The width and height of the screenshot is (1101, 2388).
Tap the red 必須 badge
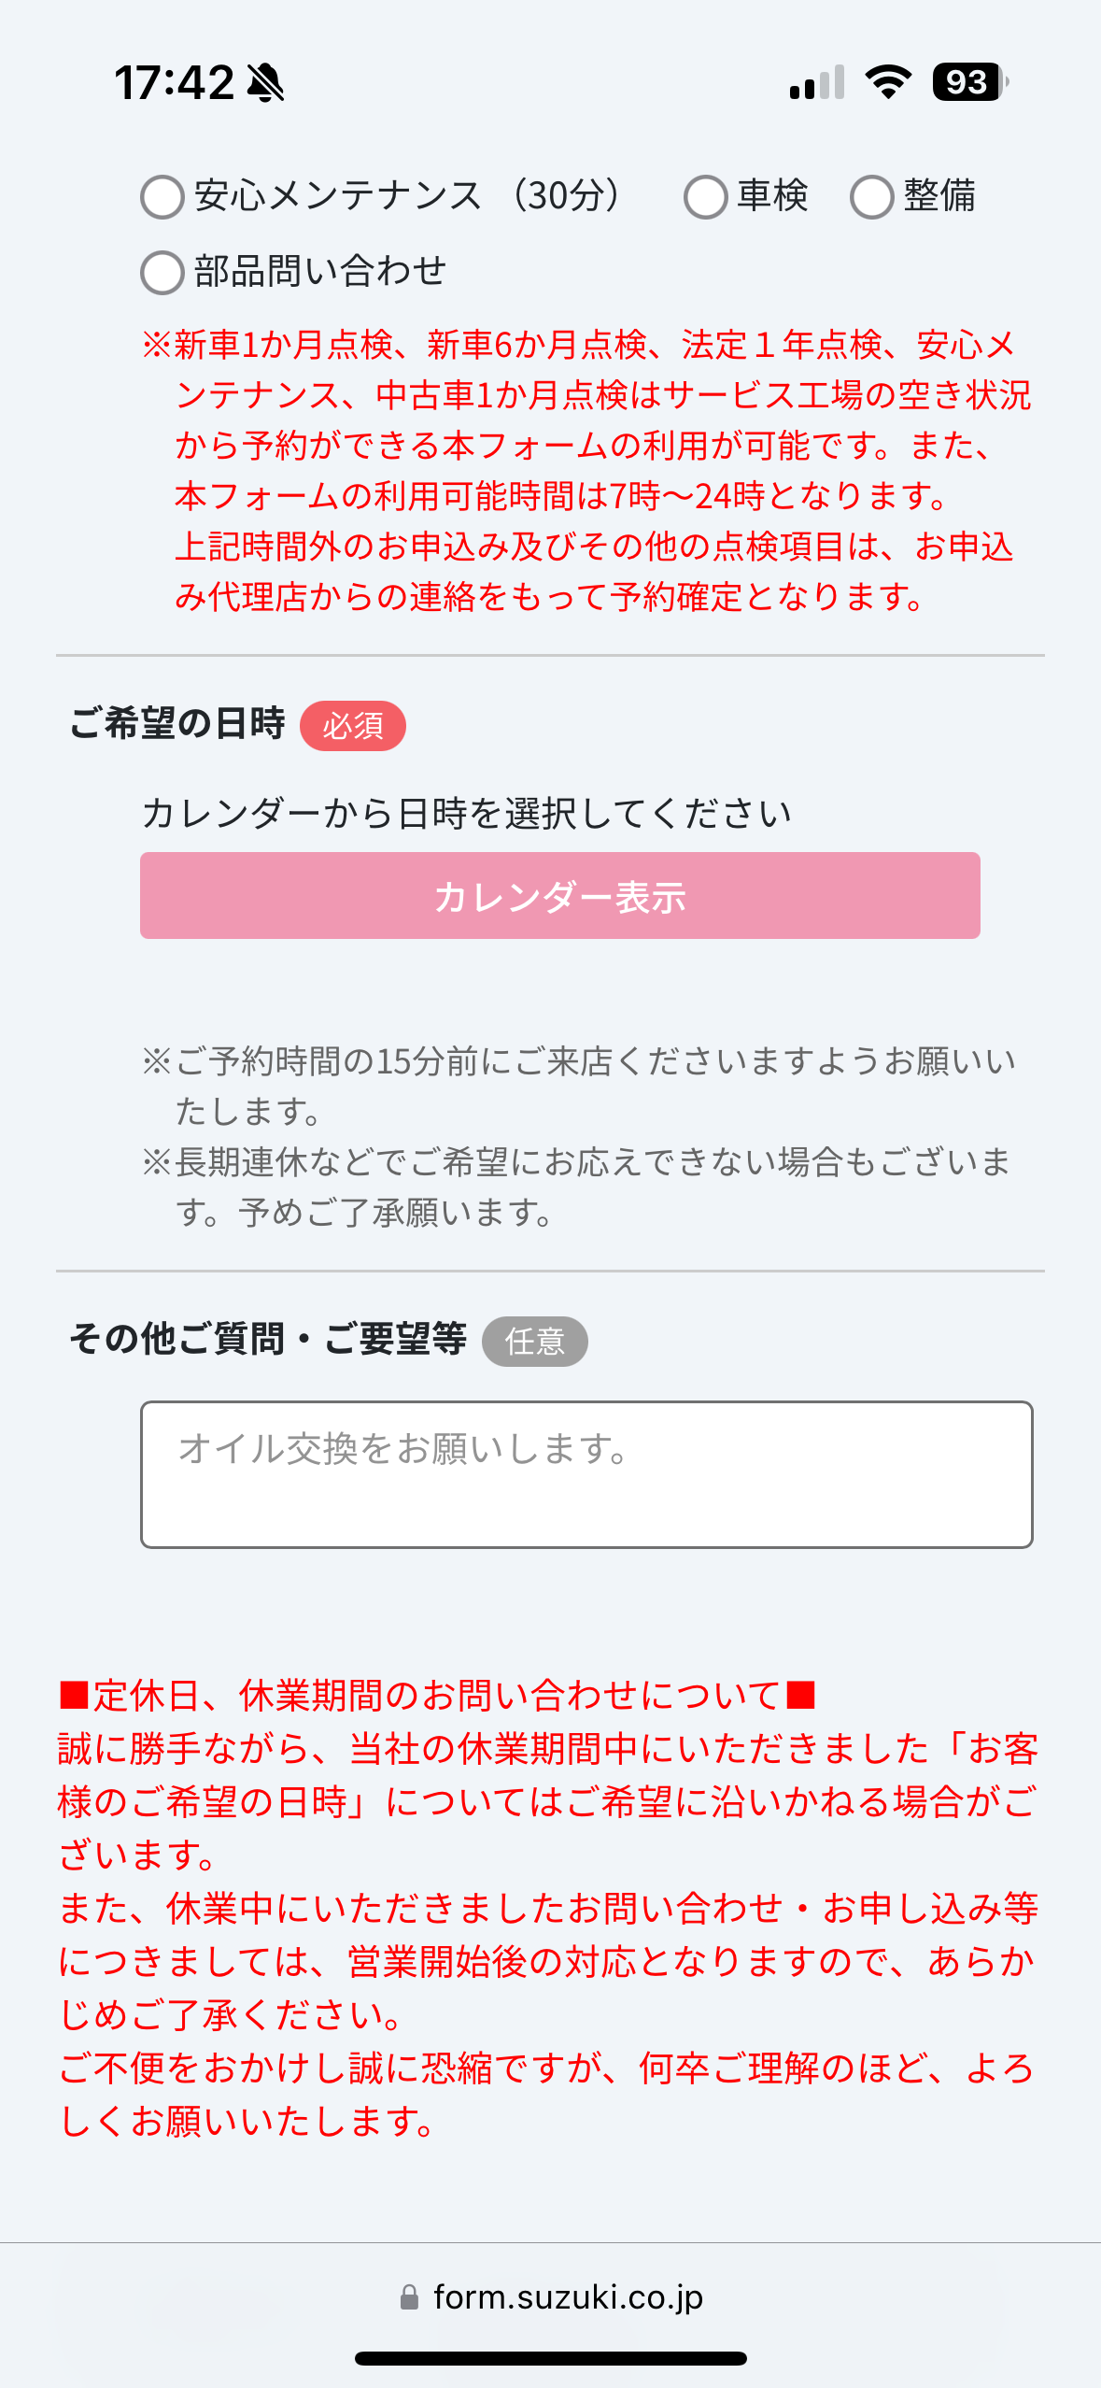353,726
